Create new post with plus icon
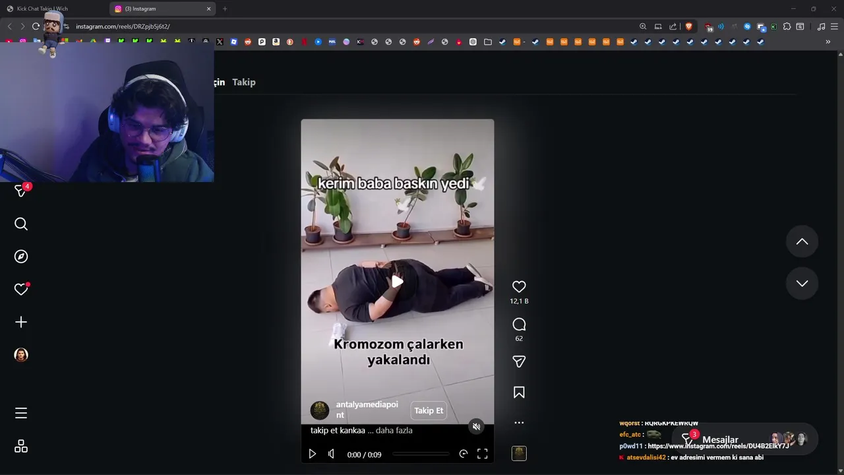 pyautogui.click(x=21, y=322)
